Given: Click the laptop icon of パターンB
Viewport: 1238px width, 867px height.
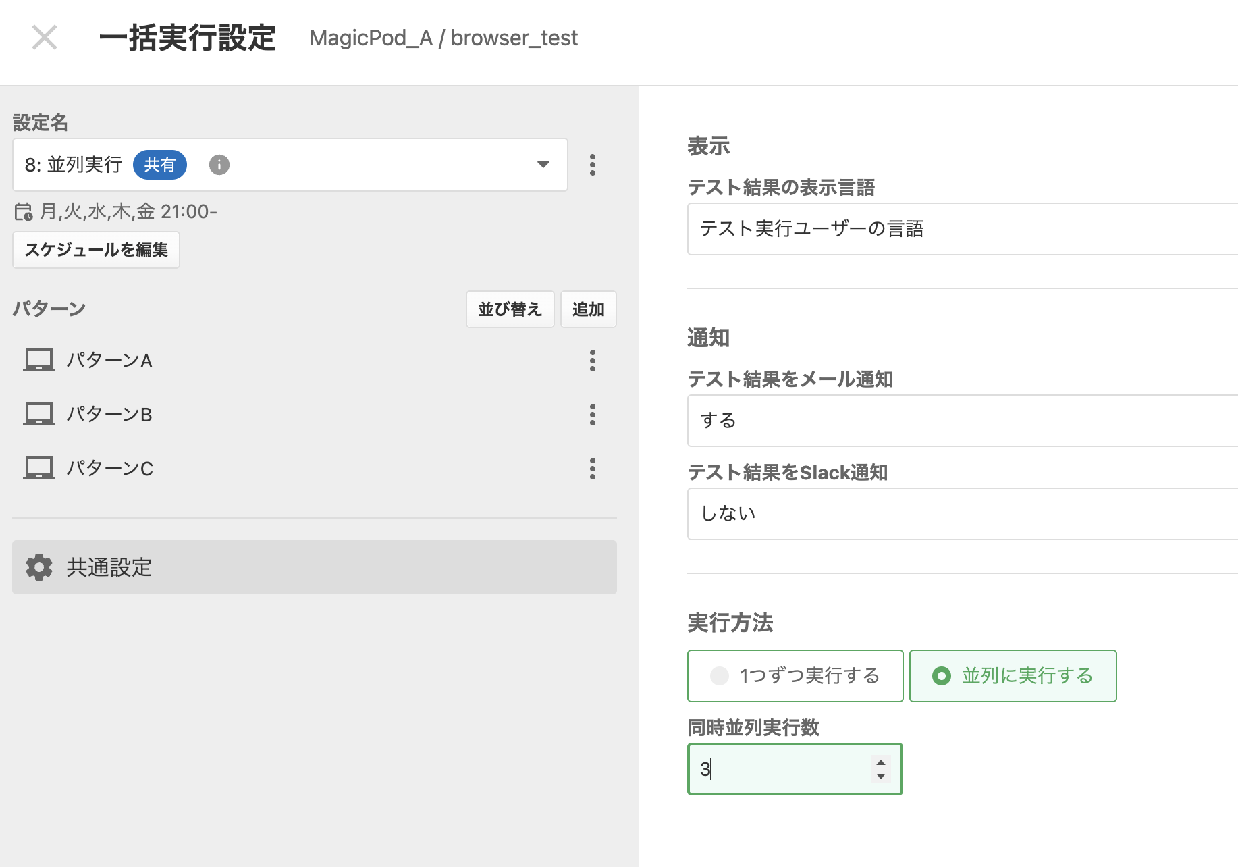Looking at the screenshot, I should [x=39, y=414].
